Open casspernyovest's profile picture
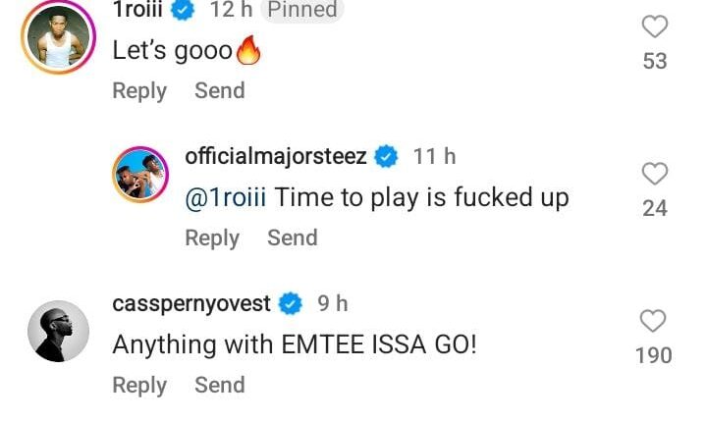This screenshot has height=422, width=707. pyautogui.click(x=57, y=331)
